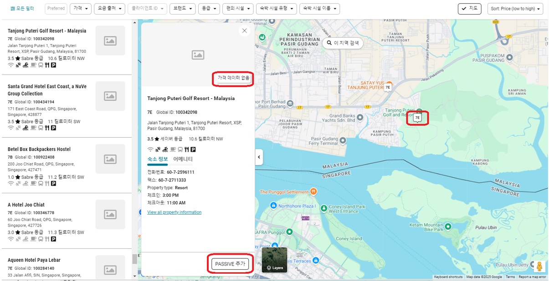Image resolution: width=549 pixels, height=281 pixels.
Task: Click the Tanjong Puteri Golf Resort list thumbnail
Action: coord(110,40)
